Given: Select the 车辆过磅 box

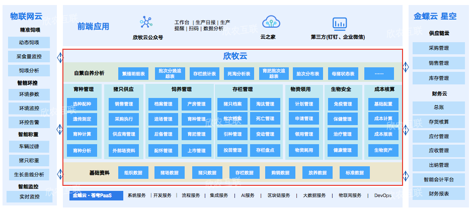Looking at the screenshot, I should tap(29, 147).
